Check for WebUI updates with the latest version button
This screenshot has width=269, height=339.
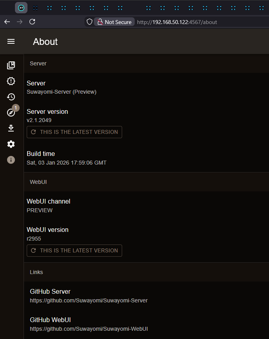(x=75, y=250)
